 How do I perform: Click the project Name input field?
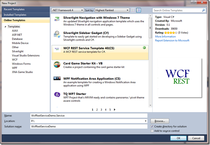[x=89, y=115]
